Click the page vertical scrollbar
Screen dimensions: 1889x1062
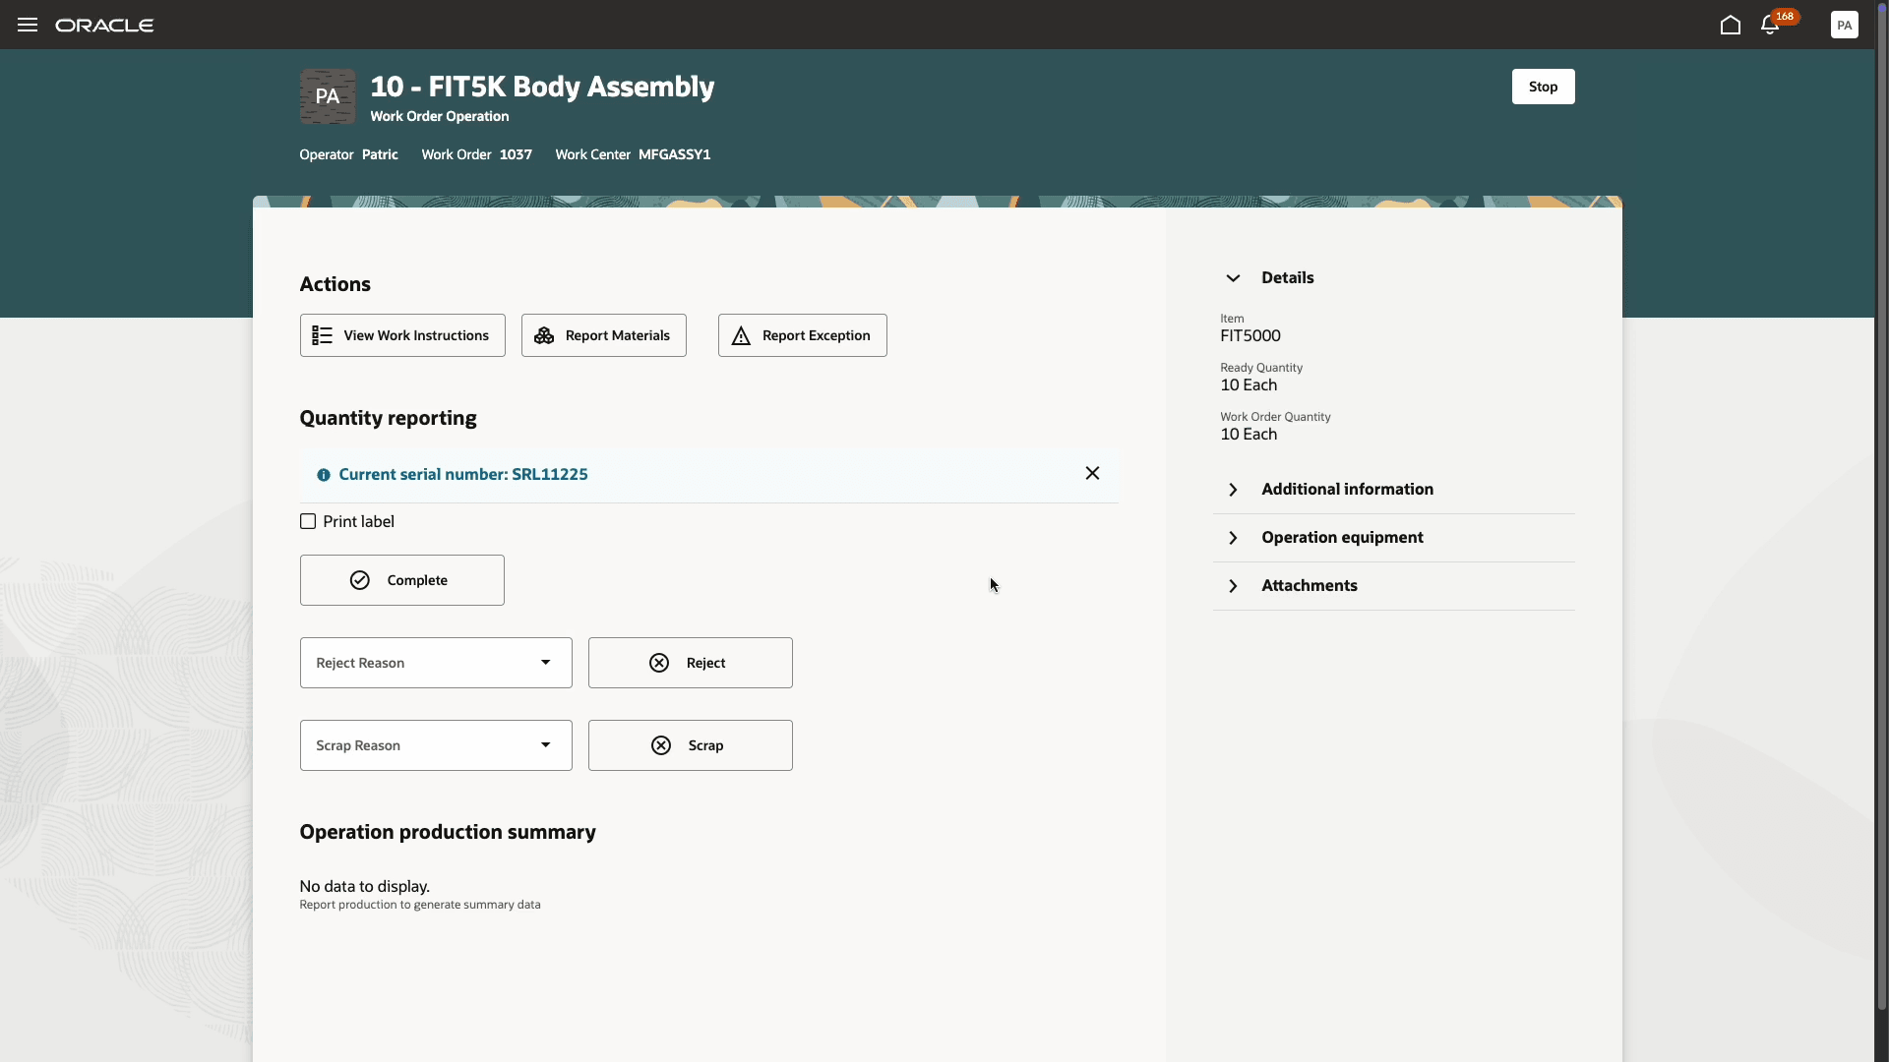pyautogui.click(x=1881, y=492)
